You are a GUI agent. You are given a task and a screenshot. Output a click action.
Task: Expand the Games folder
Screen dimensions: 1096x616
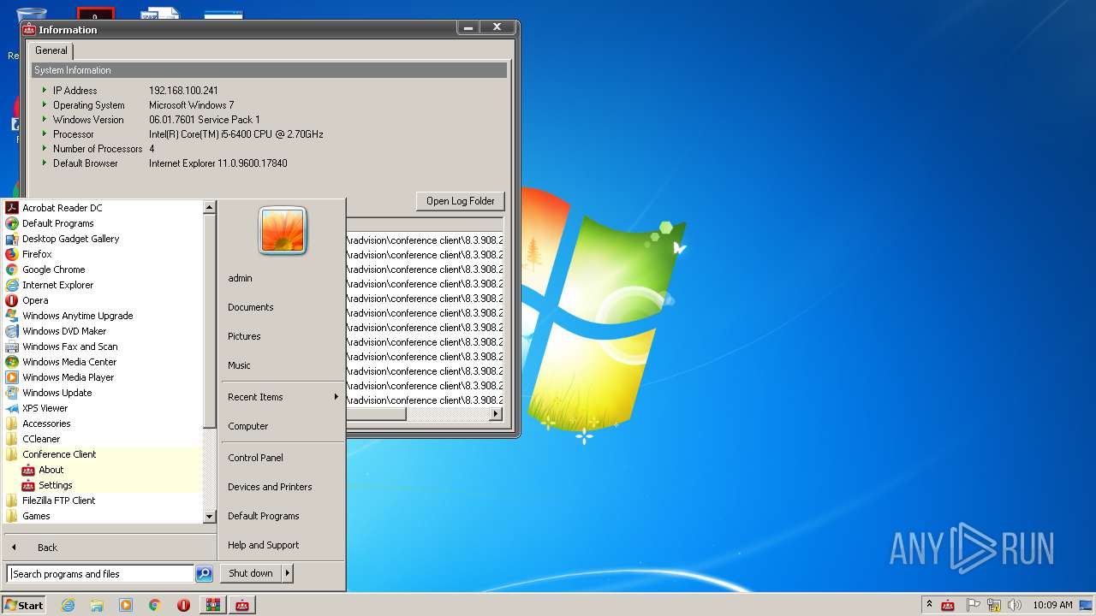click(x=36, y=516)
